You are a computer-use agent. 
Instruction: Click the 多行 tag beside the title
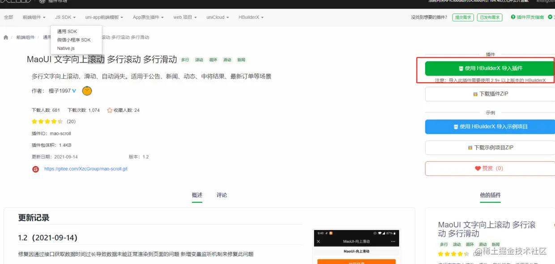185,60
